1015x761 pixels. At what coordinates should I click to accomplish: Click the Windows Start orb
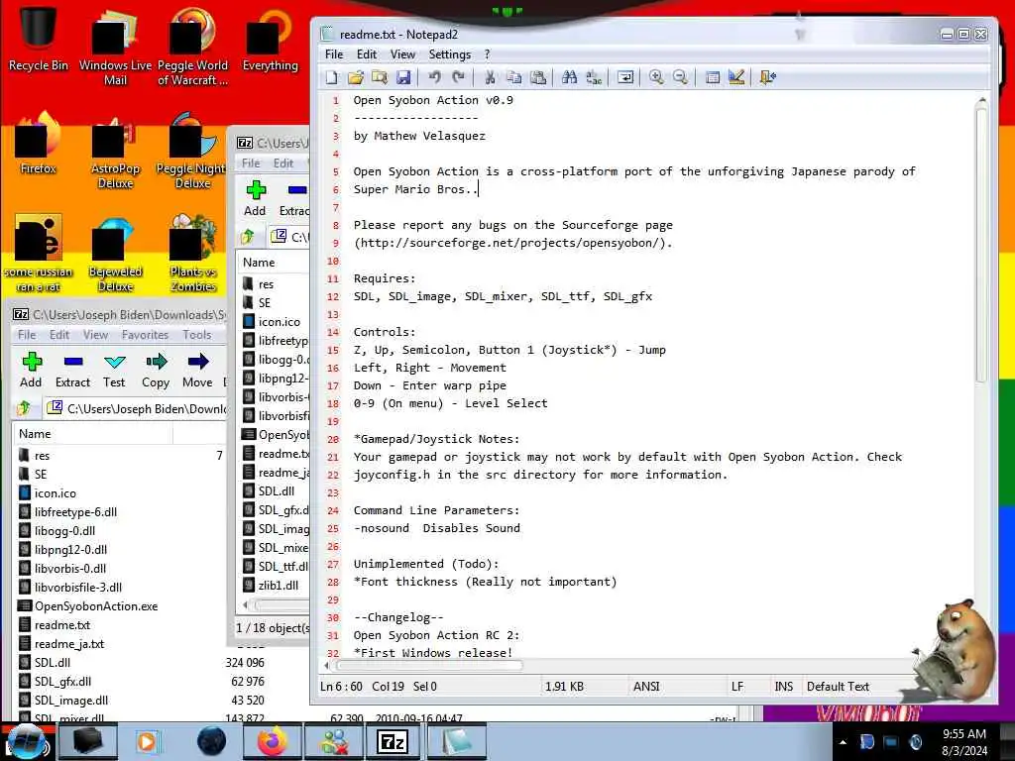click(x=26, y=741)
